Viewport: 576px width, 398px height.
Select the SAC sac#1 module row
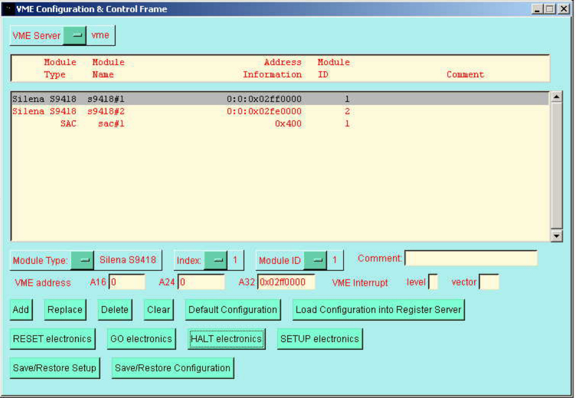[153, 124]
